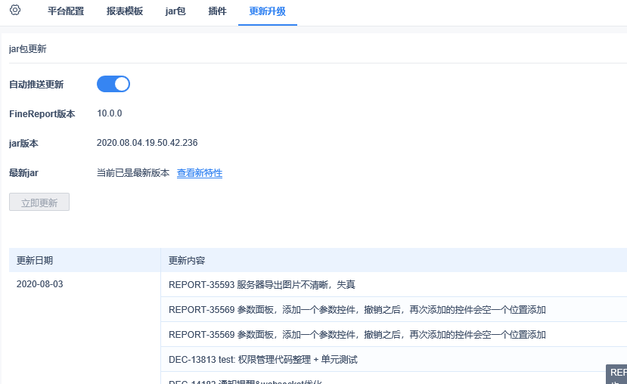Open the 平台配置 tab
This screenshot has height=384, width=627.
66,11
